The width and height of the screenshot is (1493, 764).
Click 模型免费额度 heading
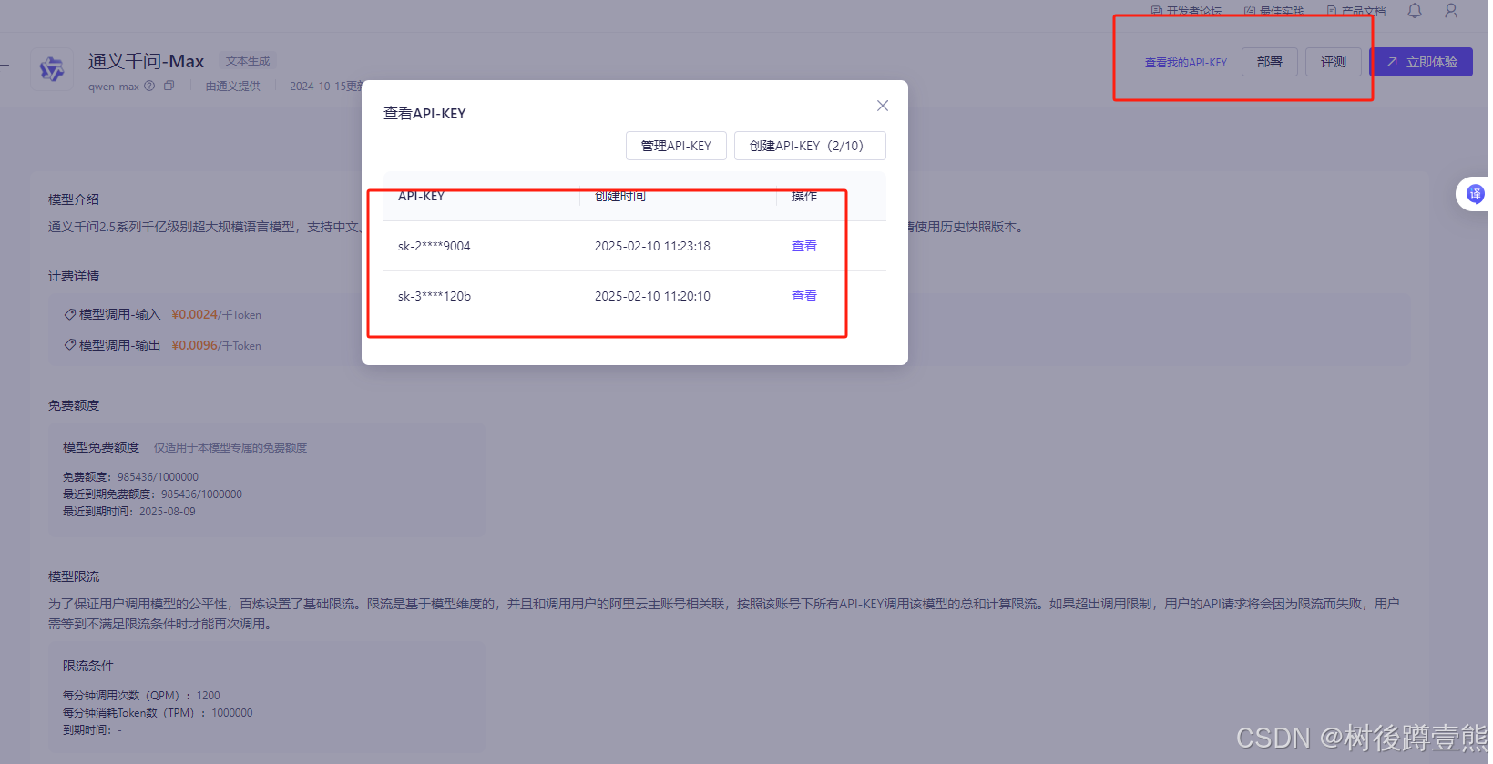[101, 447]
